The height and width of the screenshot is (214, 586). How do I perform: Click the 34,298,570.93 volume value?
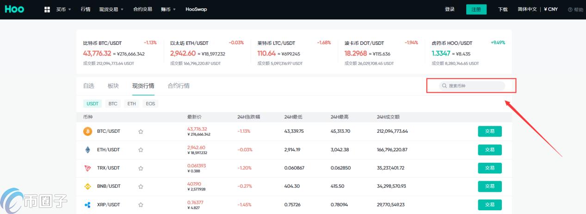coord(391,186)
